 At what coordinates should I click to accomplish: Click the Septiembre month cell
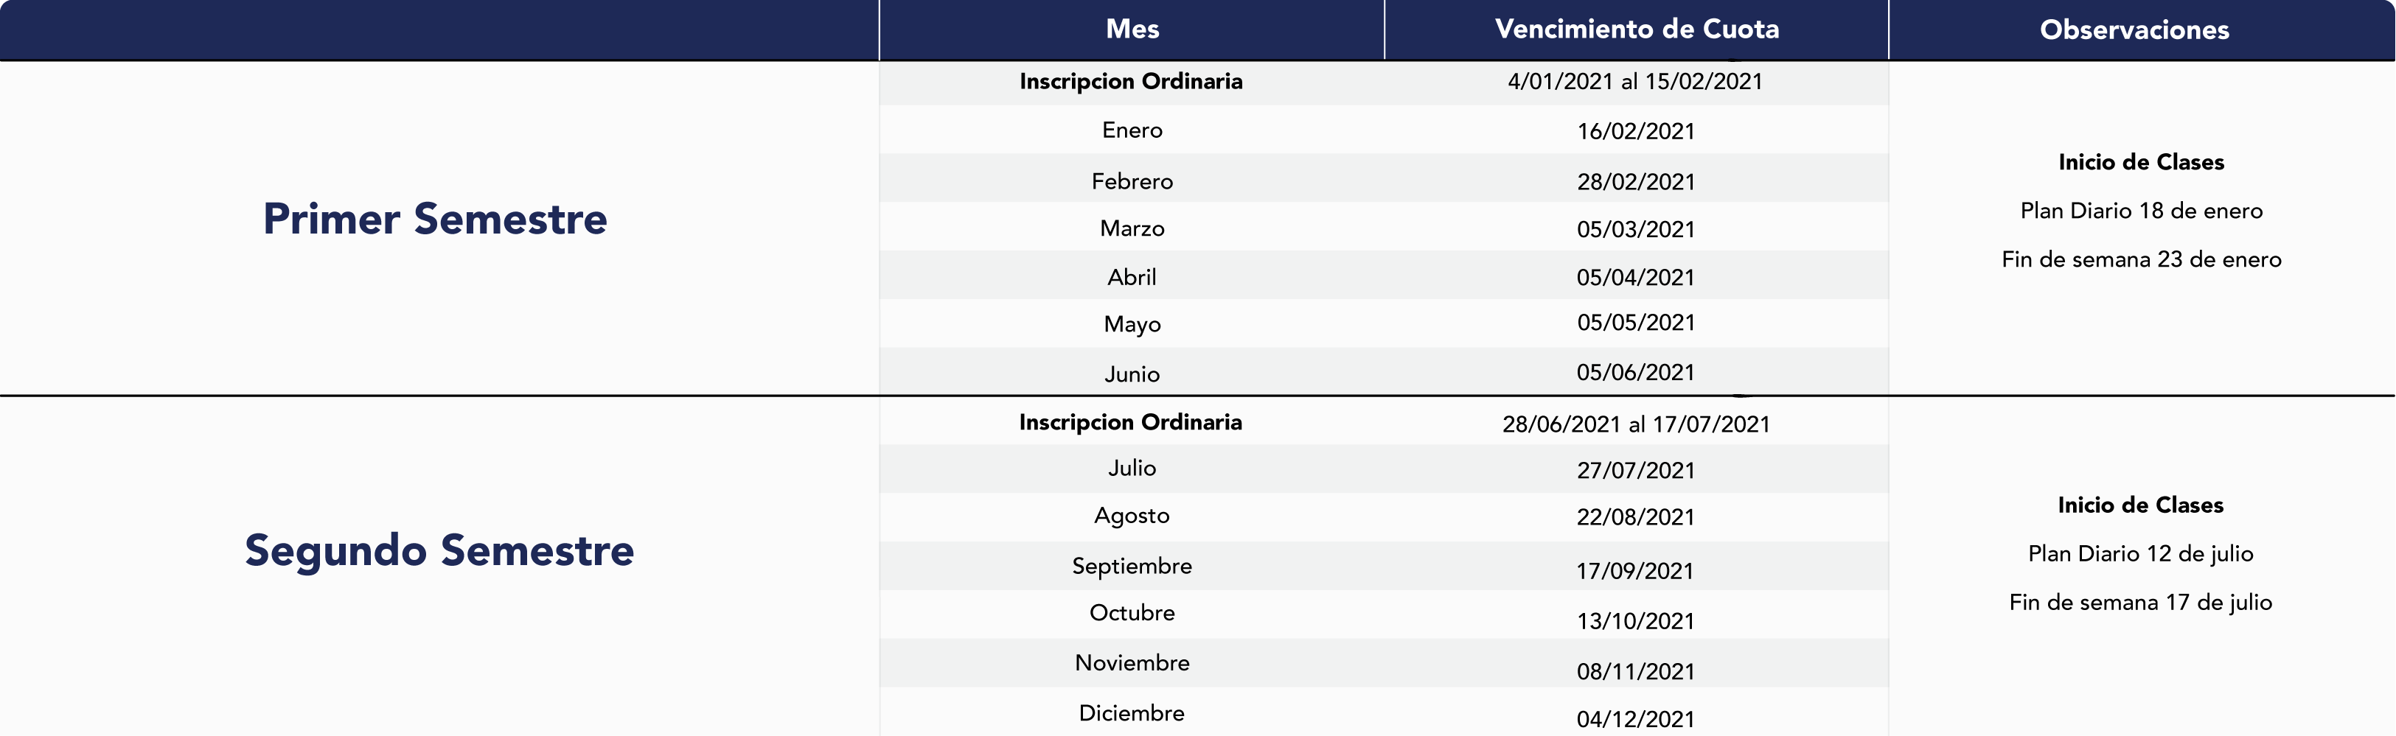1132,566
